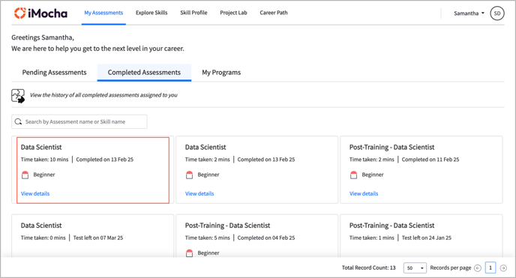Expand the Samantha user dropdown
Screen dimensions: 516x278
[469, 13]
